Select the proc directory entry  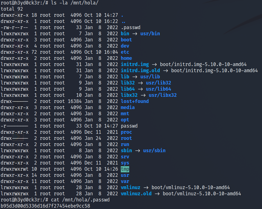pos(126,132)
